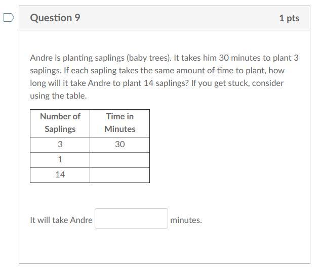Click the Question 9 heading

(55, 18)
